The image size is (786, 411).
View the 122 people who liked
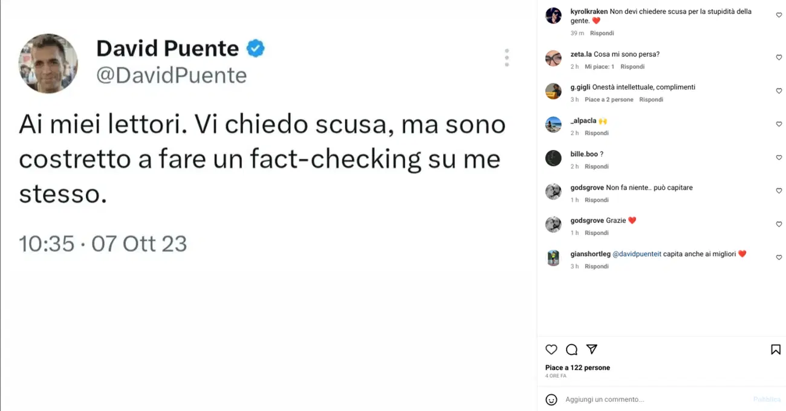click(x=577, y=367)
